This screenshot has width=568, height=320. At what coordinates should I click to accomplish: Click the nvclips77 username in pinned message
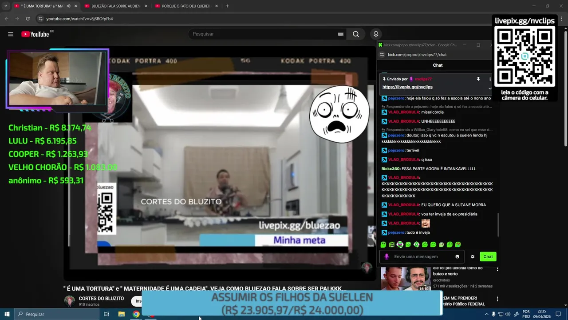point(423,79)
